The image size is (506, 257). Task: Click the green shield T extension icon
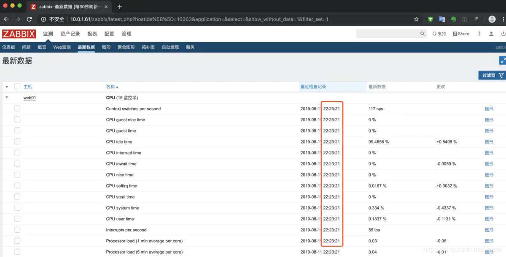431,19
